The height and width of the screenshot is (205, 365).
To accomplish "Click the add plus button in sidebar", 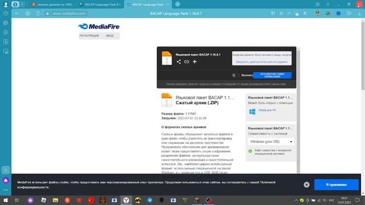I will (x=6, y=170).
